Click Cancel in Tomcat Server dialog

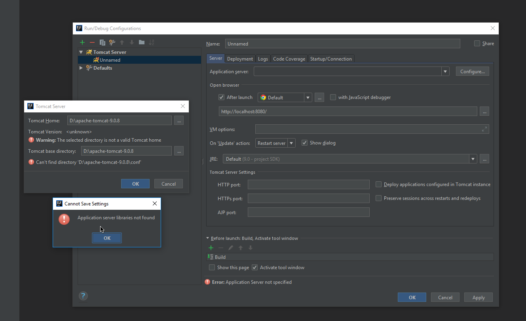tap(169, 184)
